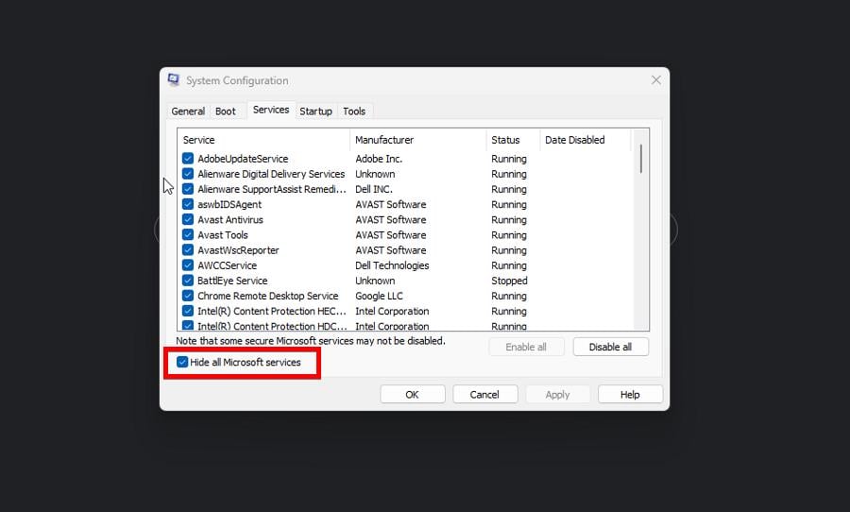
Task: Click Google LLC manufacturer cell
Action: pyautogui.click(x=379, y=296)
